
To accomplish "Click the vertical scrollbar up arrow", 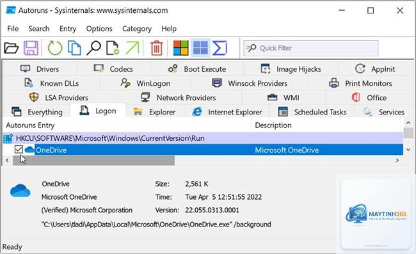I will [408, 122].
